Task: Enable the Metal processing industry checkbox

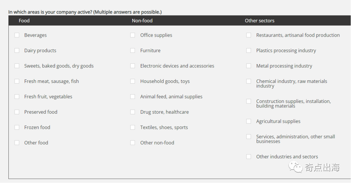Action: pyautogui.click(x=249, y=66)
